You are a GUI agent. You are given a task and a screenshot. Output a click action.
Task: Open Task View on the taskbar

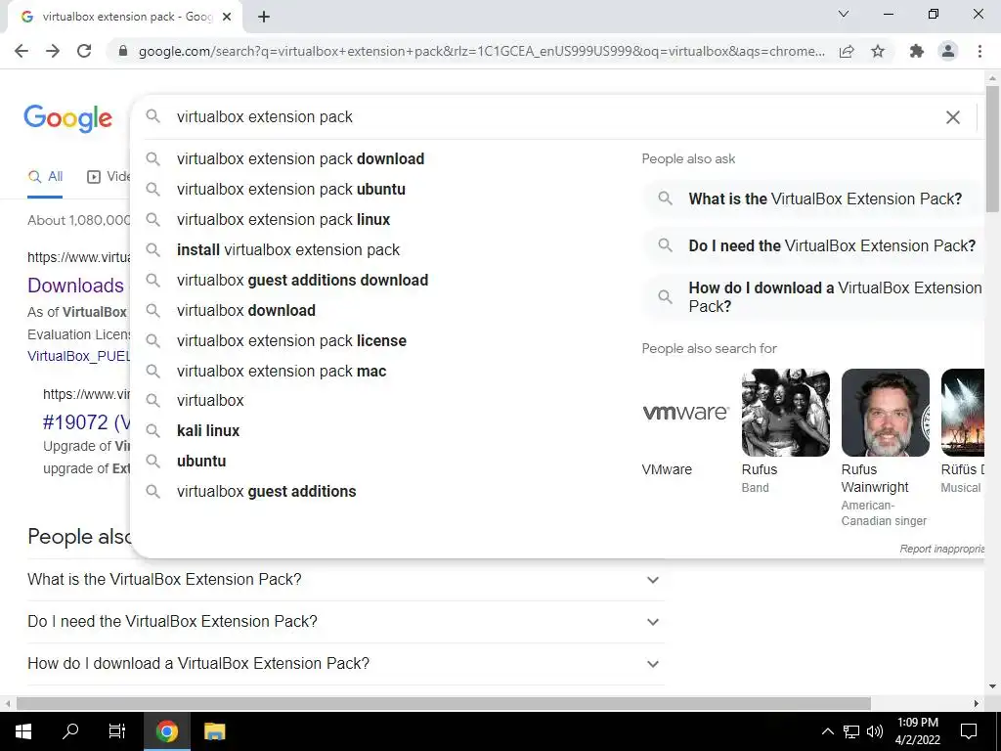(x=117, y=731)
